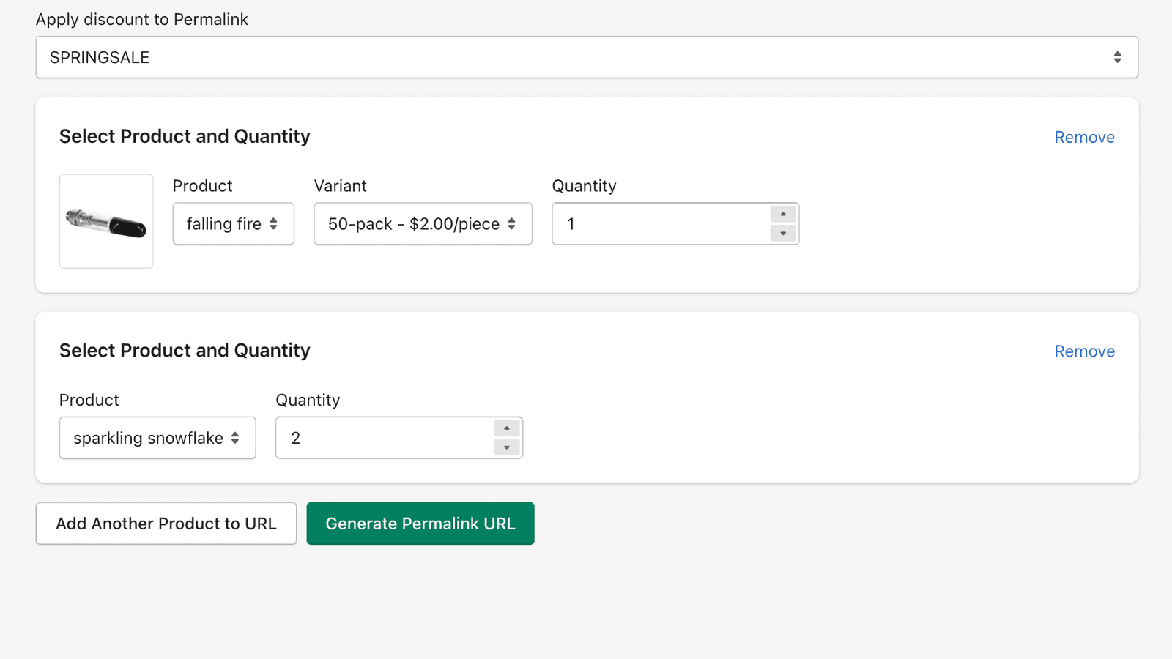Click the sparkling snowflake chevron icon
Image resolution: width=1172 pixels, height=659 pixels.
236,437
